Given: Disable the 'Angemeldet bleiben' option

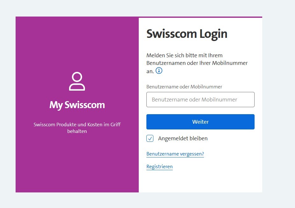Looking at the screenshot, I should (x=149, y=138).
